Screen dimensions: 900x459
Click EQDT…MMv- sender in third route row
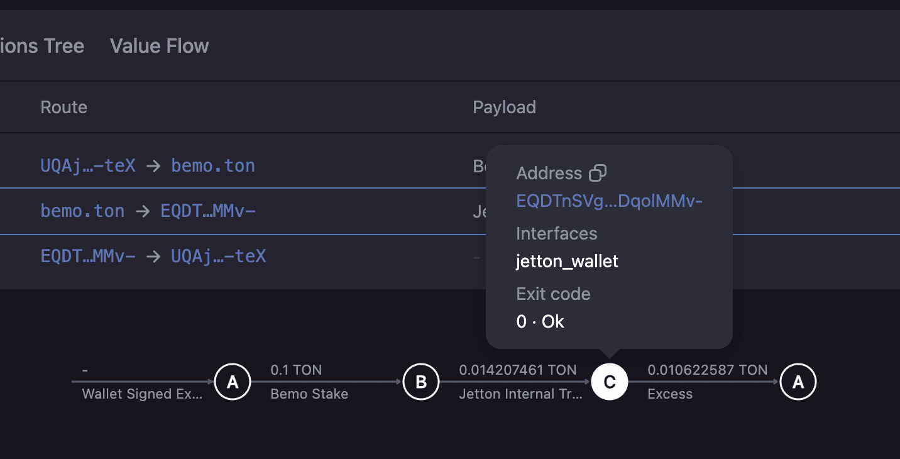pos(88,256)
